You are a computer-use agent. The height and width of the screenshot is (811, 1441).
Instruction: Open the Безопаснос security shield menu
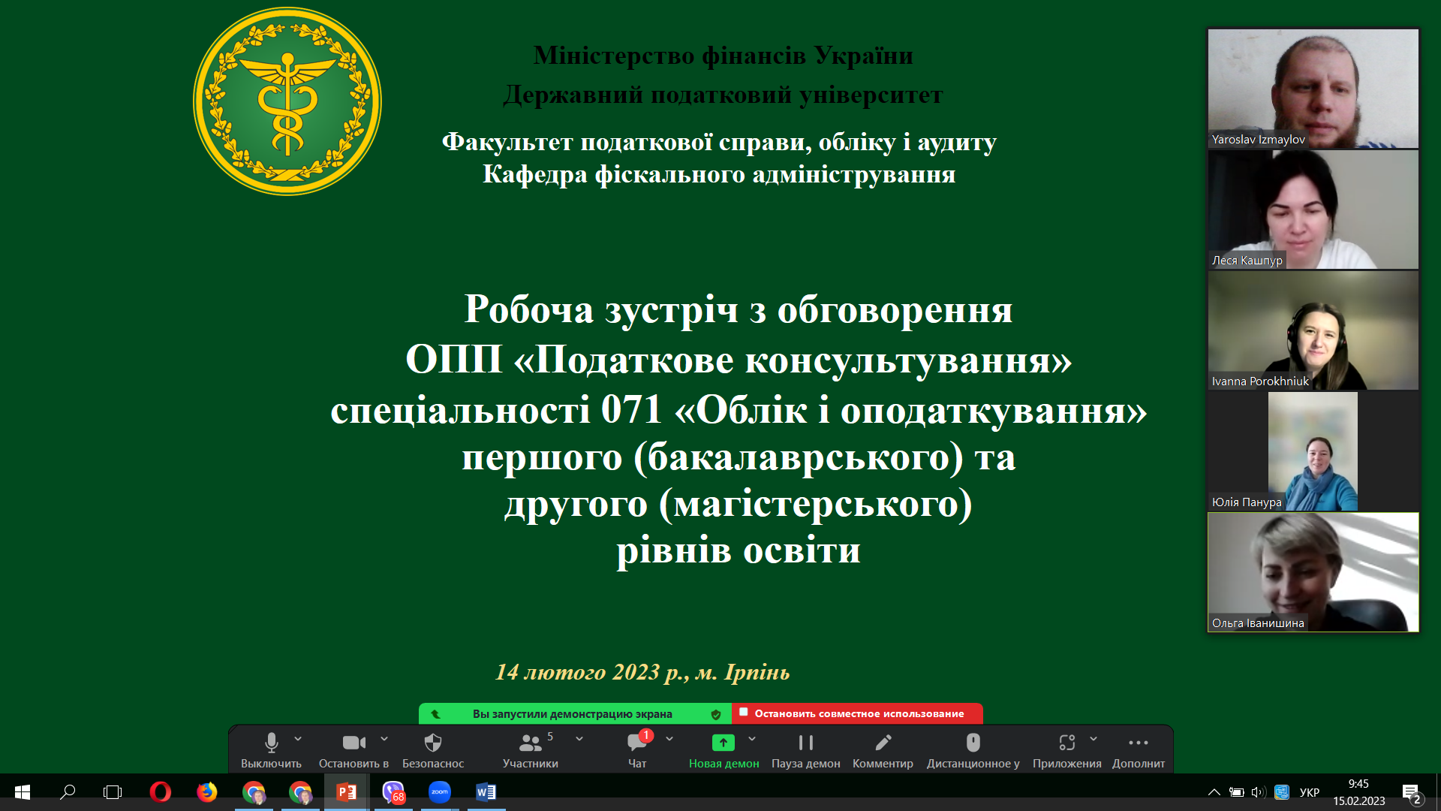point(433,750)
